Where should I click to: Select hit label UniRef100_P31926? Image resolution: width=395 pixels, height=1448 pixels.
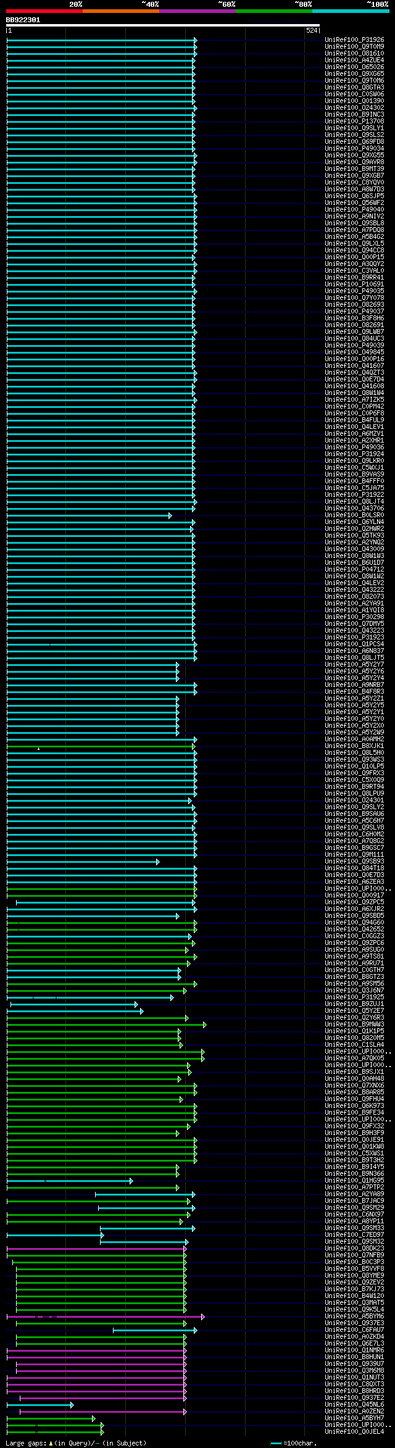coord(354,40)
